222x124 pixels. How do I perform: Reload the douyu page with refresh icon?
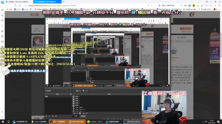point(16,6)
